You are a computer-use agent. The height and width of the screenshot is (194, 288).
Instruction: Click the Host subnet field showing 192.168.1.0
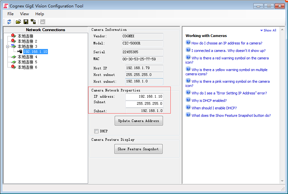click(x=144, y=81)
